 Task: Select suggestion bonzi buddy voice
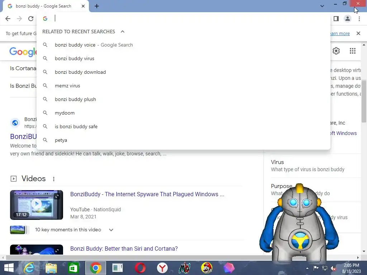coord(183,45)
